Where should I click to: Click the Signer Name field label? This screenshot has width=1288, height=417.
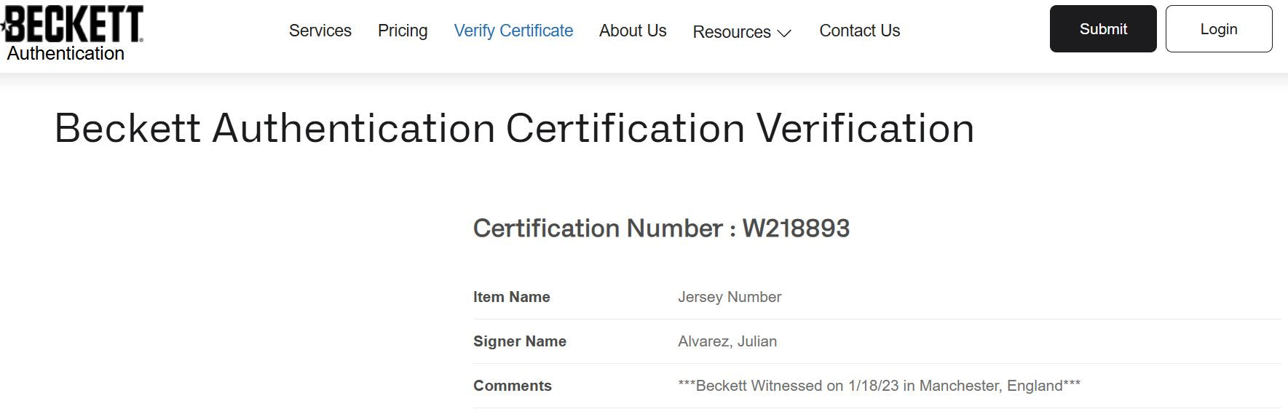coord(519,341)
